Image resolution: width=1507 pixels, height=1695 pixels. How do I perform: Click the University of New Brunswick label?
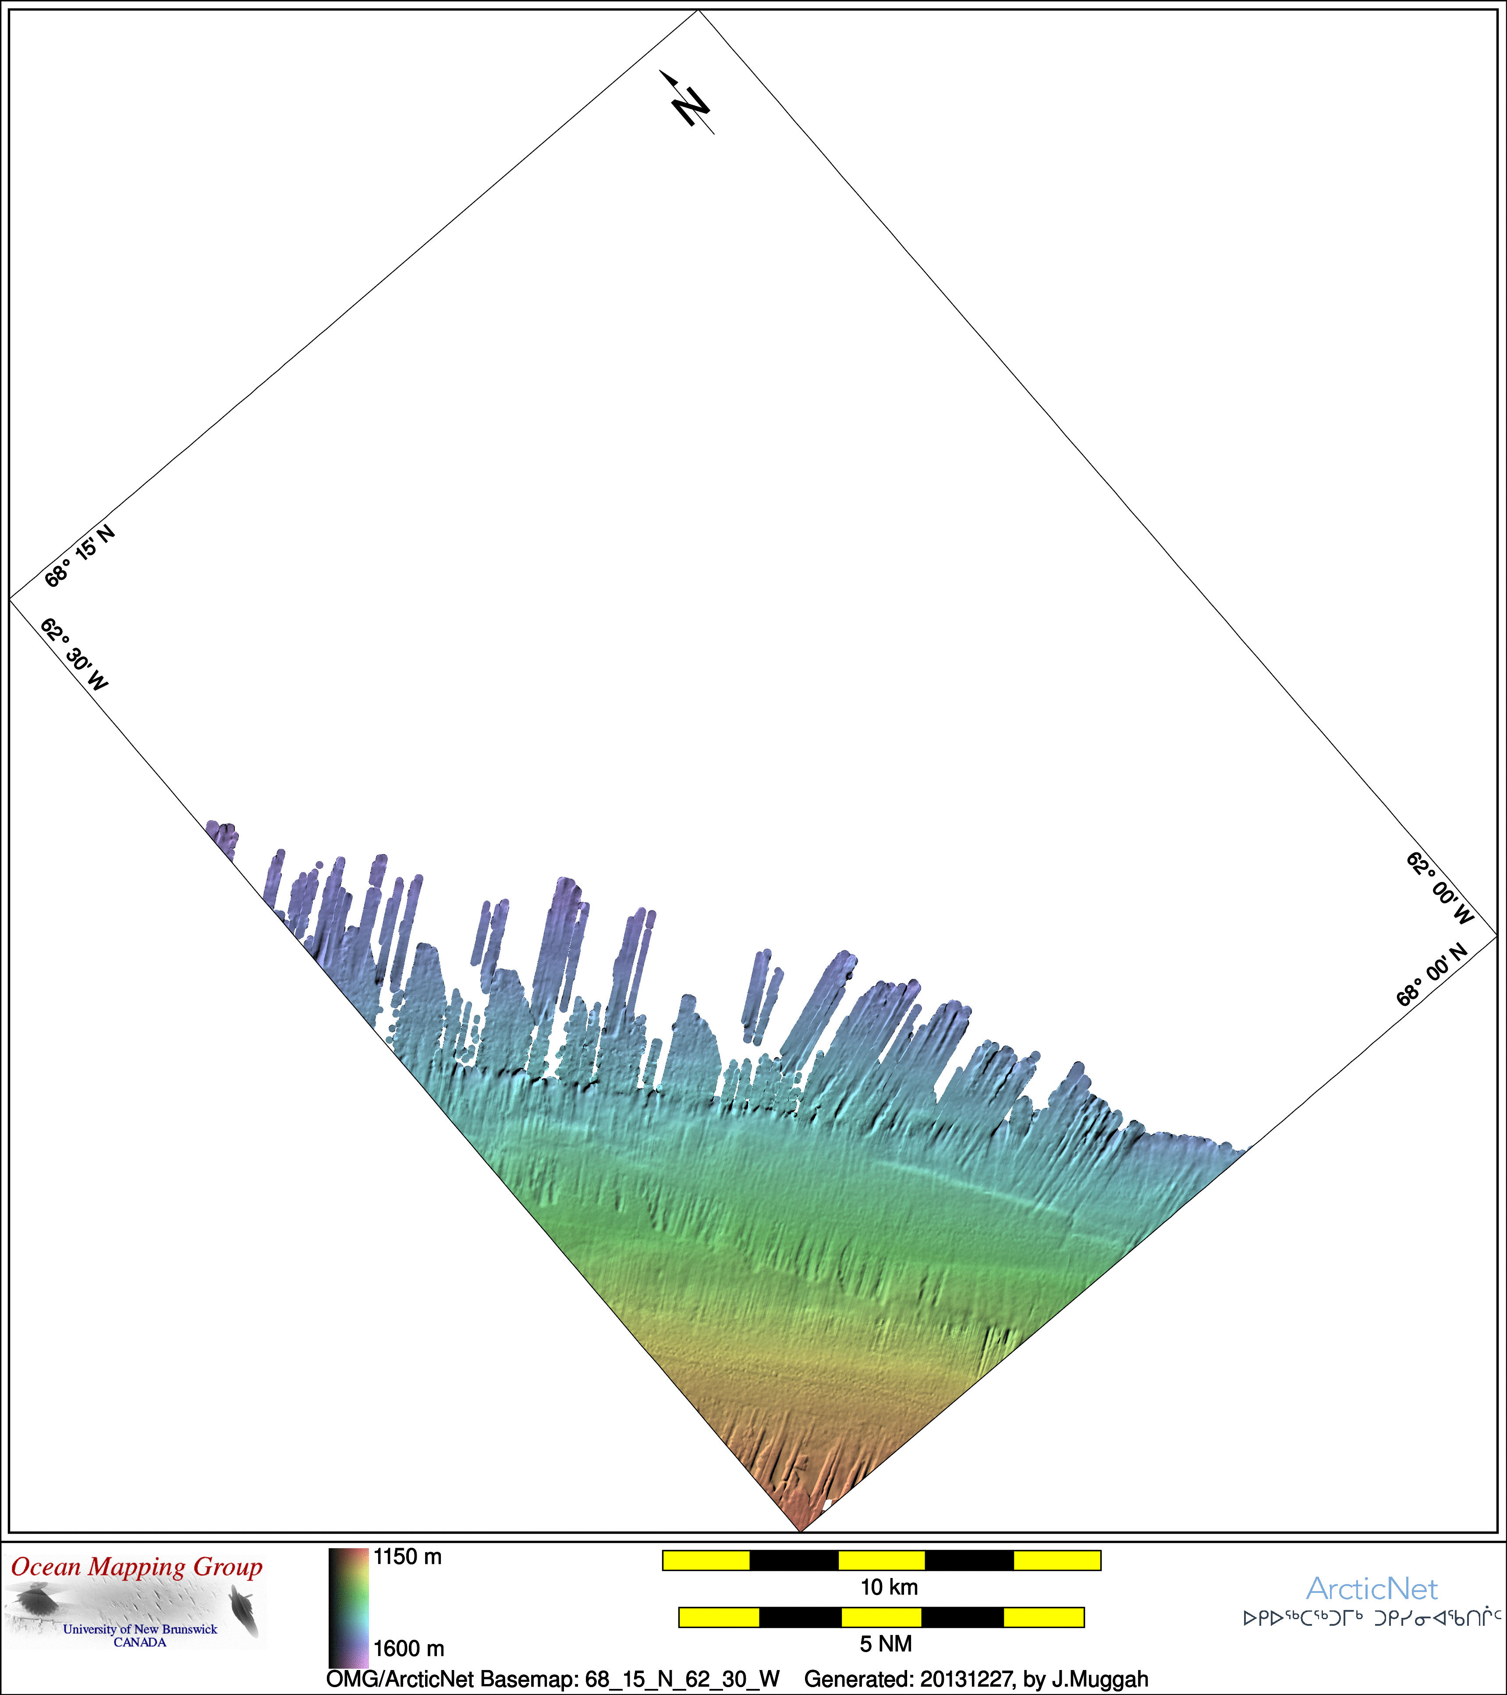pos(139,1629)
